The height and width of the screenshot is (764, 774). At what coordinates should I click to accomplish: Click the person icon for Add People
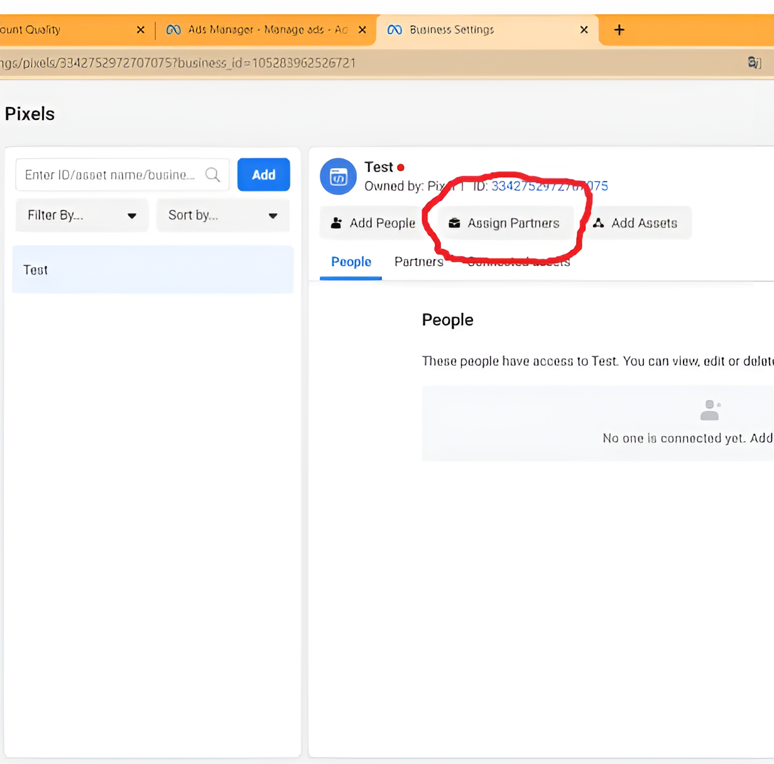click(x=337, y=223)
